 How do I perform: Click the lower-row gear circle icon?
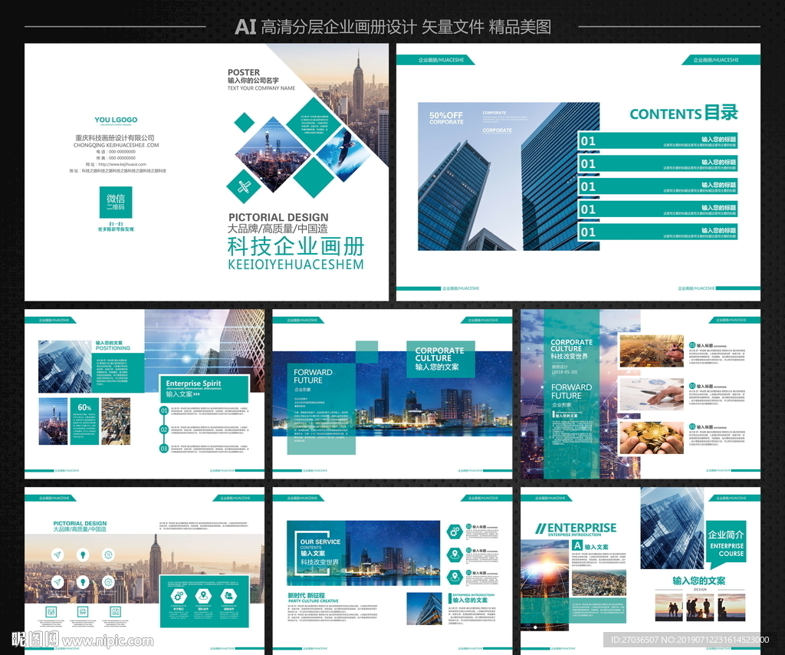[x=108, y=581]
